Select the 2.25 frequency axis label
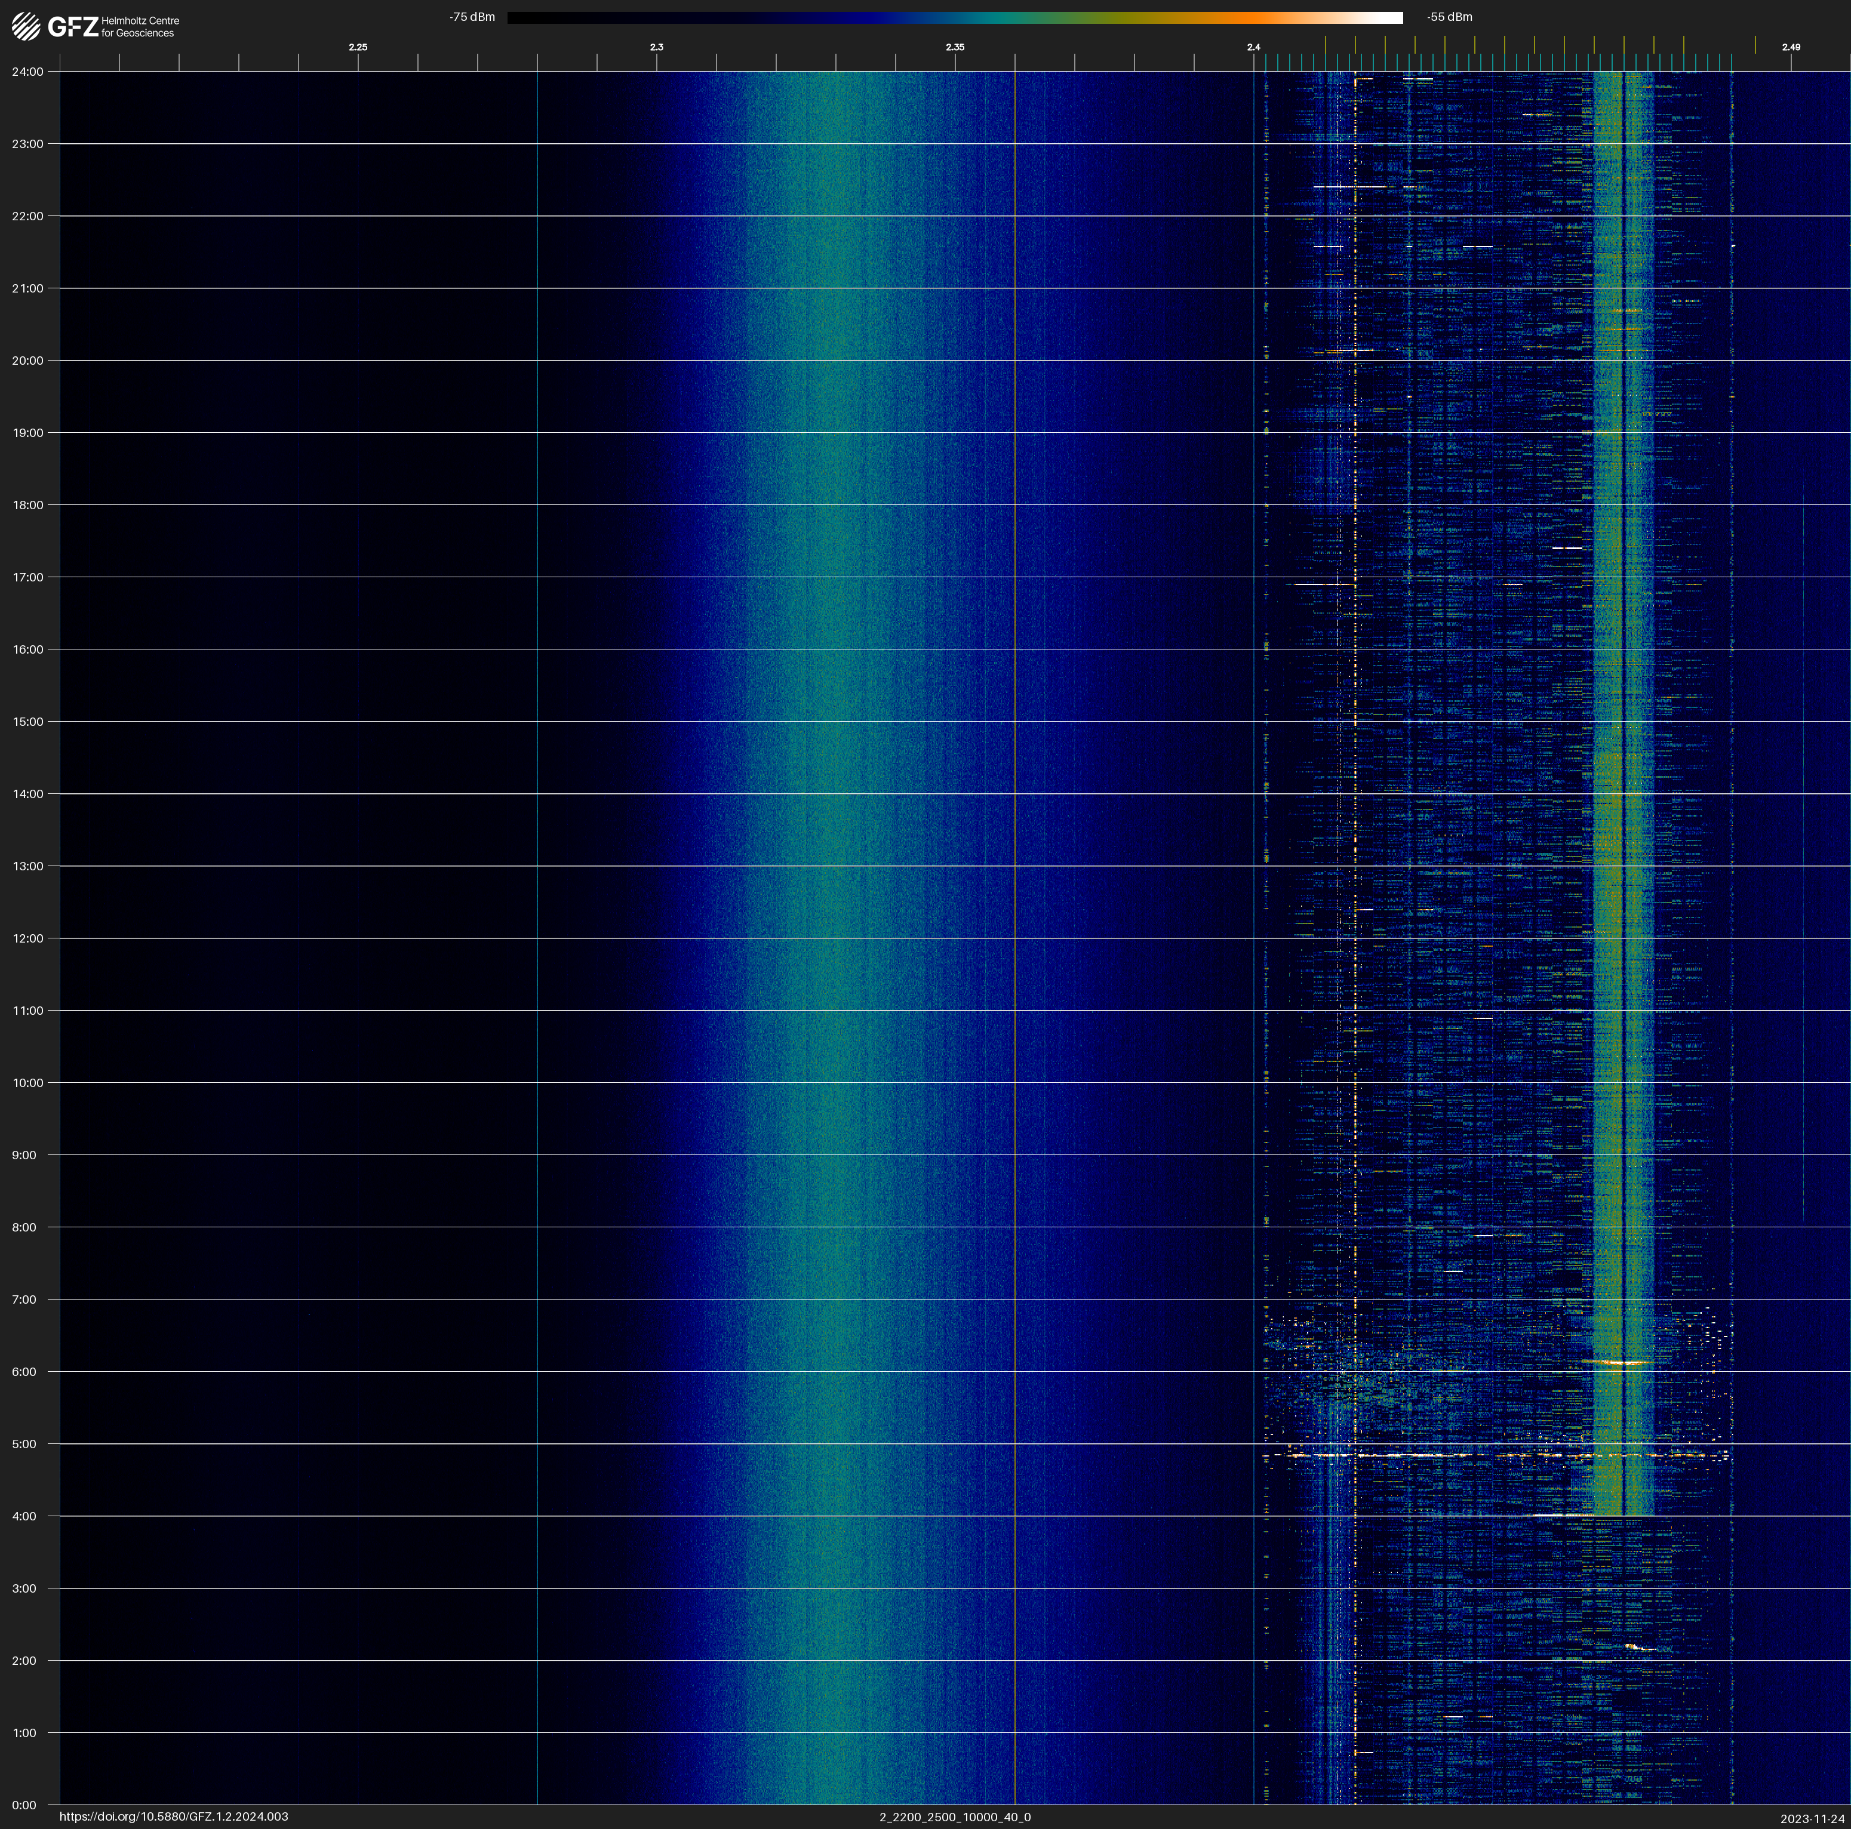 point(357,47)
